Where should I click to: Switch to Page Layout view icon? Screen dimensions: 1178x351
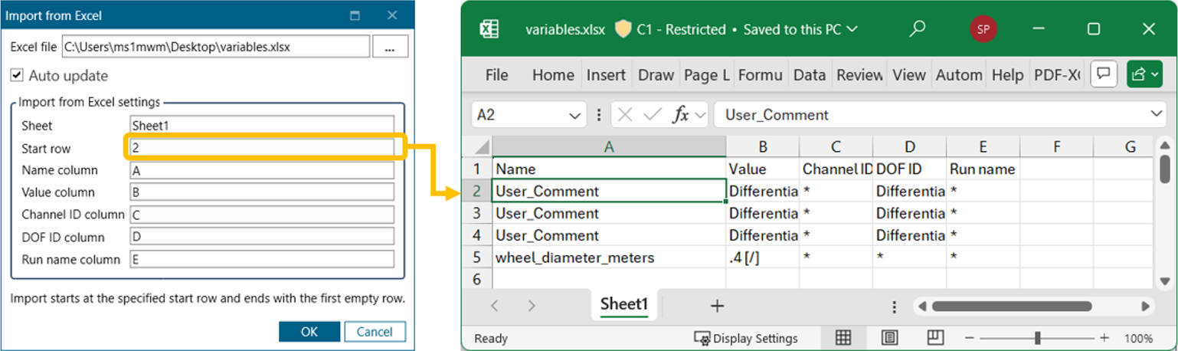889,338
